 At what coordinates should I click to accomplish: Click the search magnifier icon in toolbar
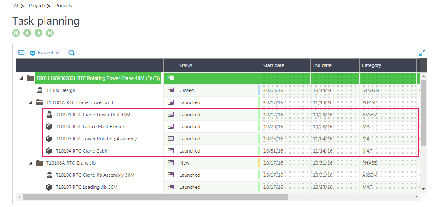[x=72, y=53]
